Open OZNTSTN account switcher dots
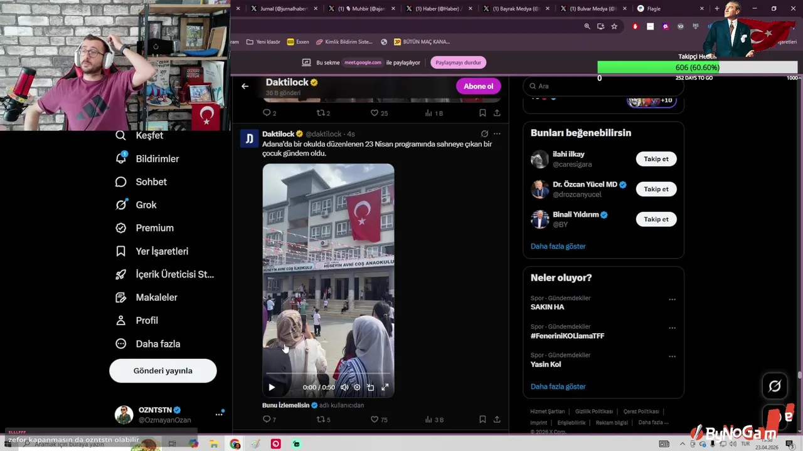 click(x=219, y=414)
